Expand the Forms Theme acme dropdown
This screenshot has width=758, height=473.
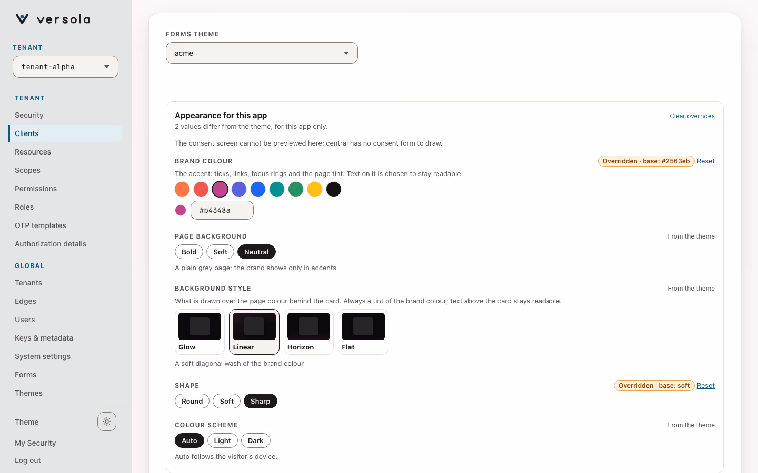coord(262,53)
